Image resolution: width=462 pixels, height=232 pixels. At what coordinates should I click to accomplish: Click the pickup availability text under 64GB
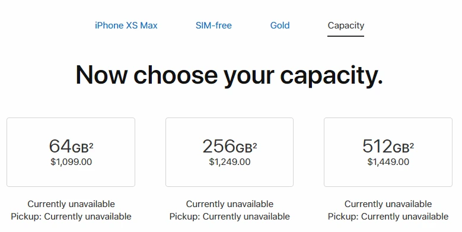[x=71, y=217]
